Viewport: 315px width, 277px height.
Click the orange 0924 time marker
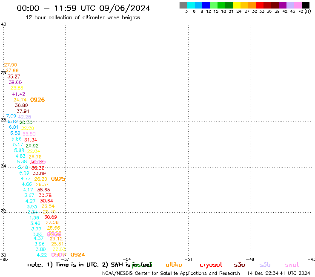click(78, 255)
